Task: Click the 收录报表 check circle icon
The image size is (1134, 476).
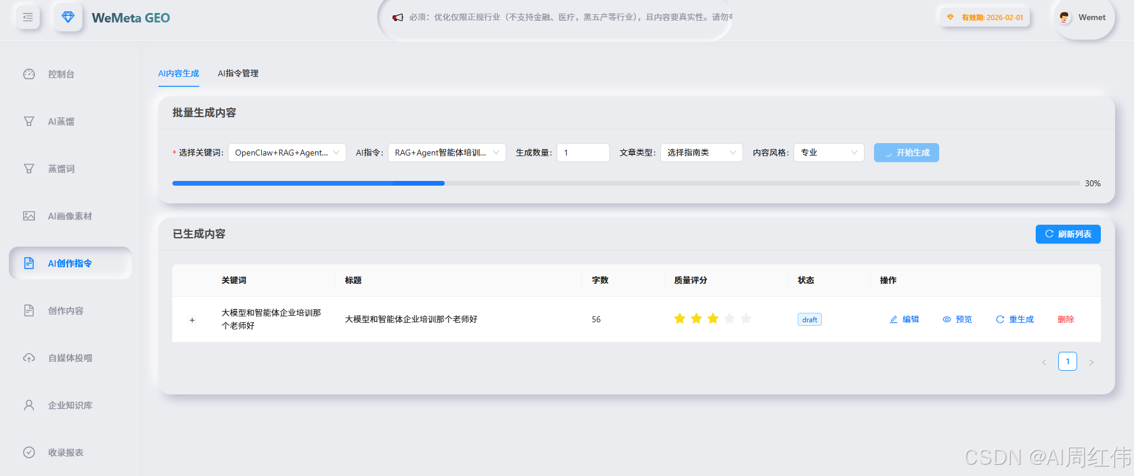Action: 29,452
